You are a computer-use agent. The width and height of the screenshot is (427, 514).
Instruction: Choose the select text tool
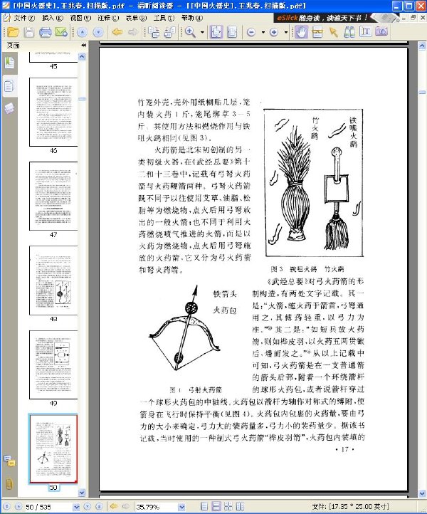tap(317, 32)
